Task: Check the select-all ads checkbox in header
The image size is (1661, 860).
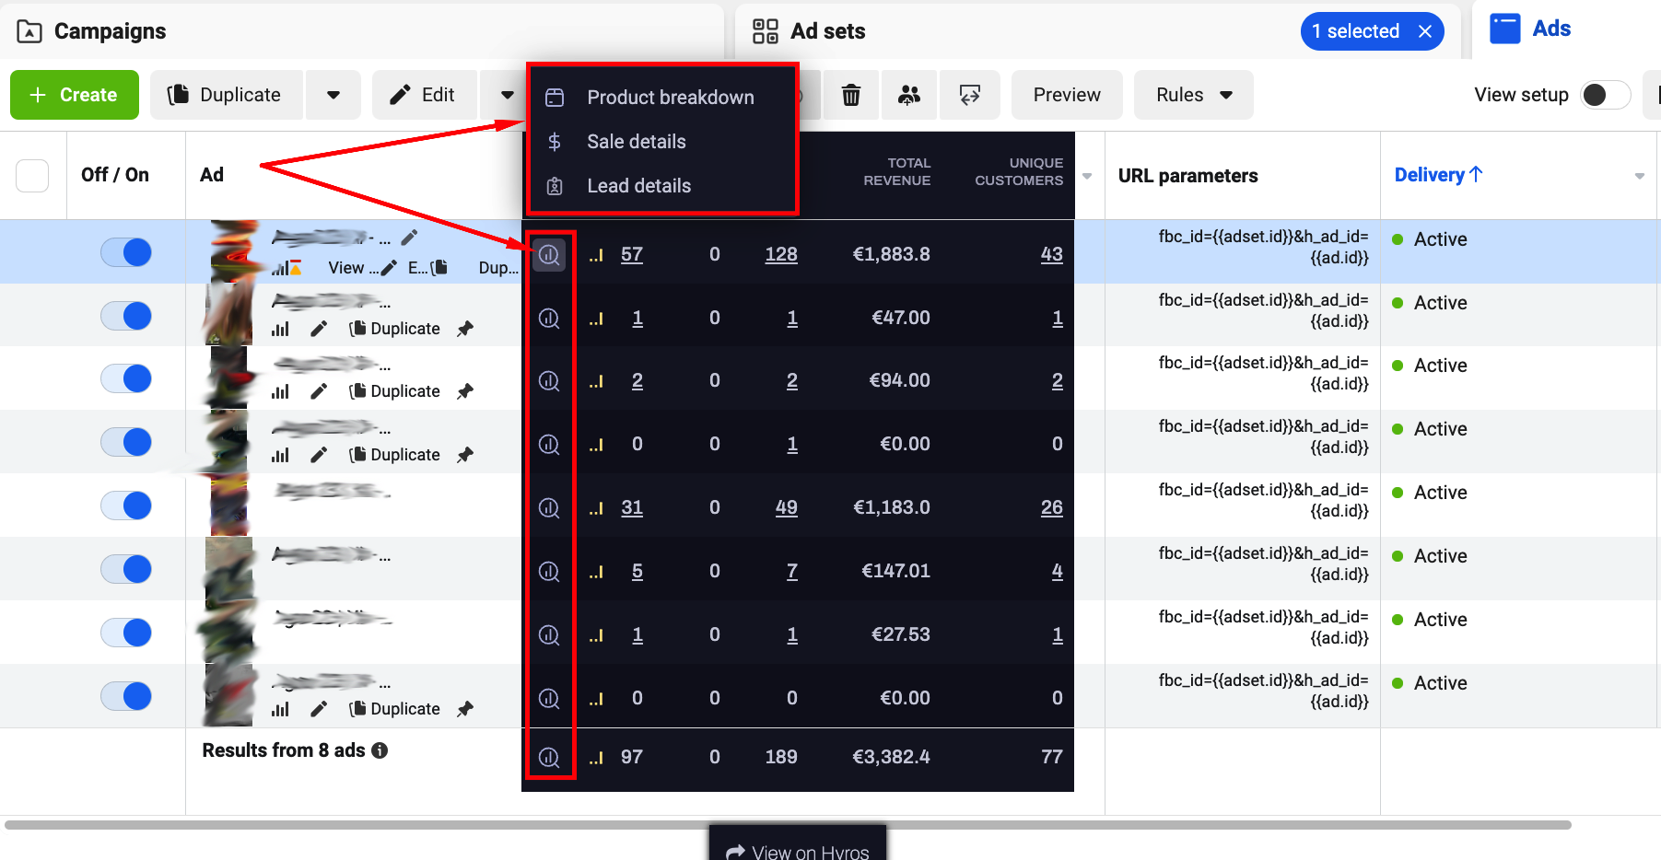Action: (32, 175)
